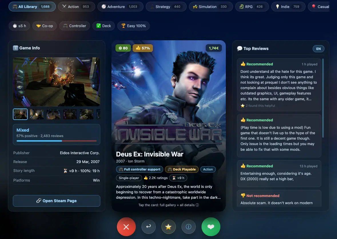The width and height of the screenshot is (337, 239).
Task: Click the red X dislike button
Action: click(126, 227)
